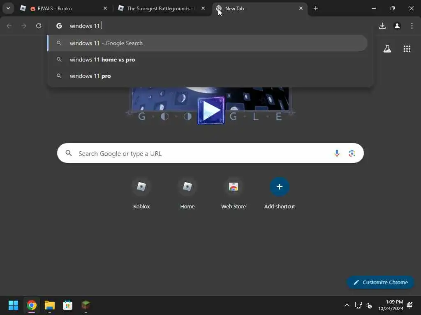The width and height of the screenshot is (421, 315).
Task: Open the Roblox shortcut tile
Action: (x=141, y=194)
